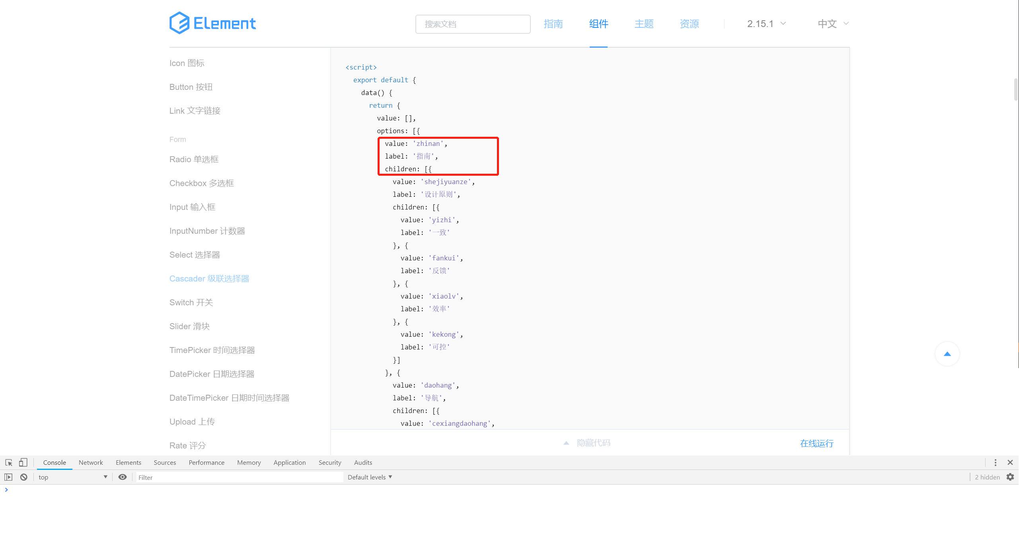Switch to the Network tab
The height and width of the screenshot is (551, 1019).
pos(91,462)
